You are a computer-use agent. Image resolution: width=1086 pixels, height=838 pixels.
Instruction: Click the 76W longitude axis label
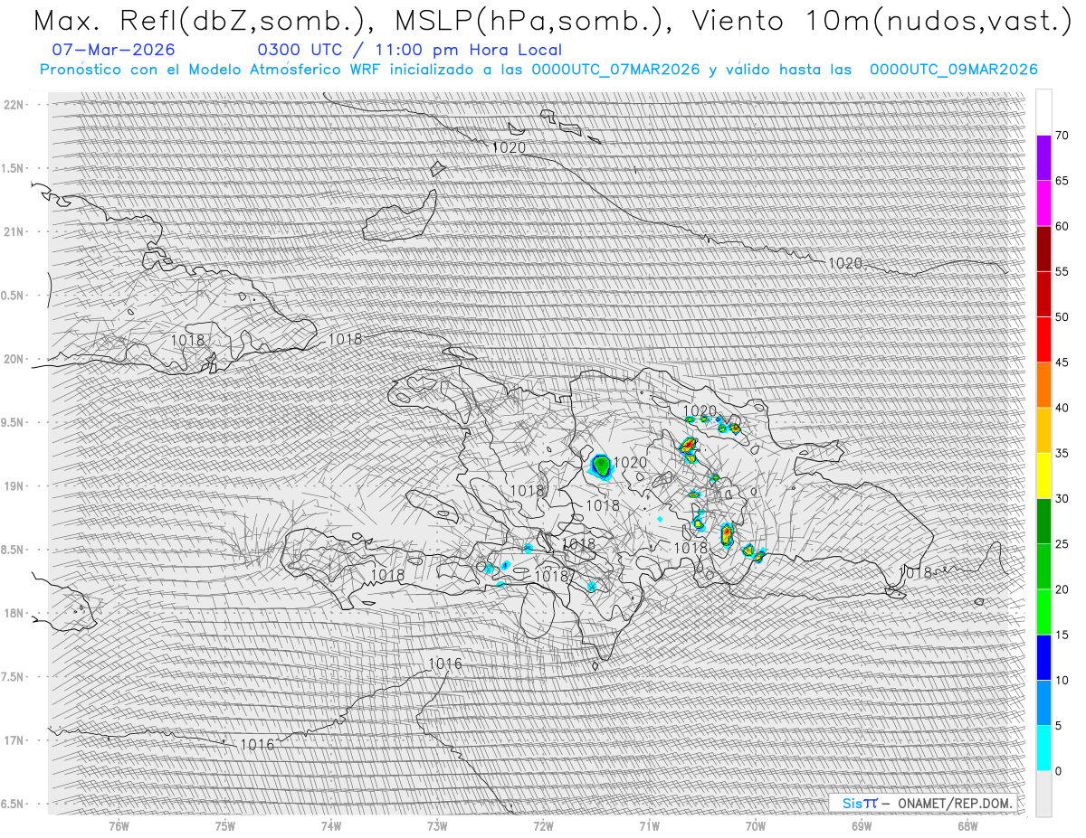coord(119,826)
